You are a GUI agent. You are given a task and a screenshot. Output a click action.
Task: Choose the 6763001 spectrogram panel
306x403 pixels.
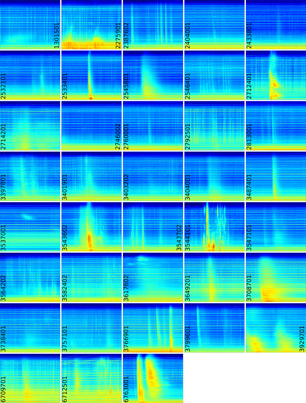tap(153, 378)
